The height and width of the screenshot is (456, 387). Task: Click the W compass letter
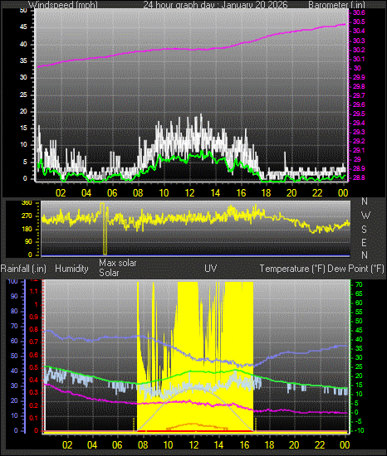pos(365,216)
